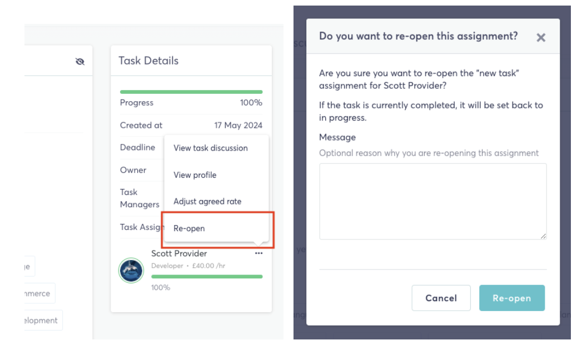Select View task discussion menu entry
Screen dimensions: 577x350
211,148
